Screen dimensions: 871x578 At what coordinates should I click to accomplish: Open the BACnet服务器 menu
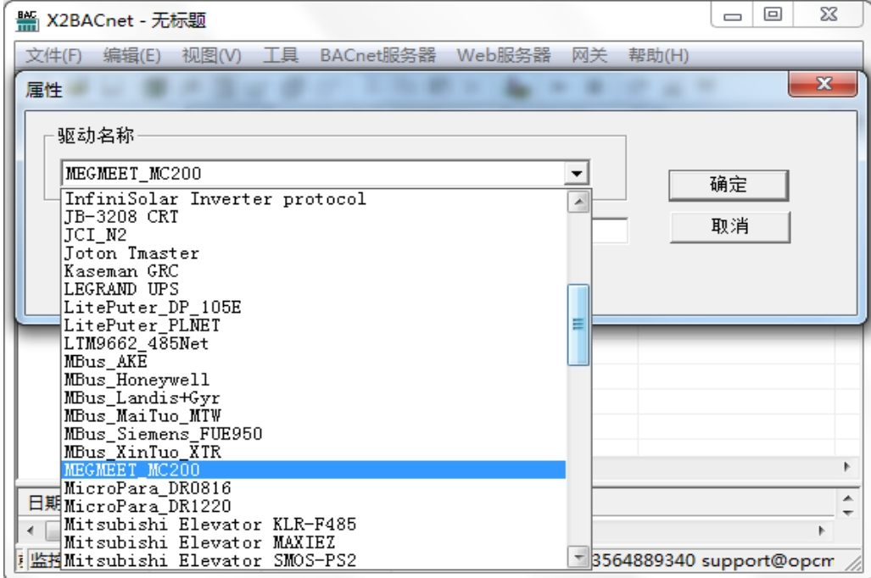377,56
